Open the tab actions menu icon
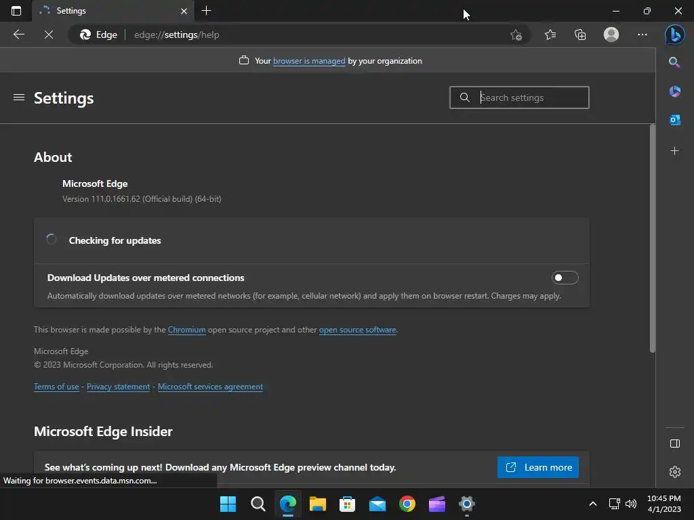The height and width of the screenshot is (520, 694). [x=16, y=11]
